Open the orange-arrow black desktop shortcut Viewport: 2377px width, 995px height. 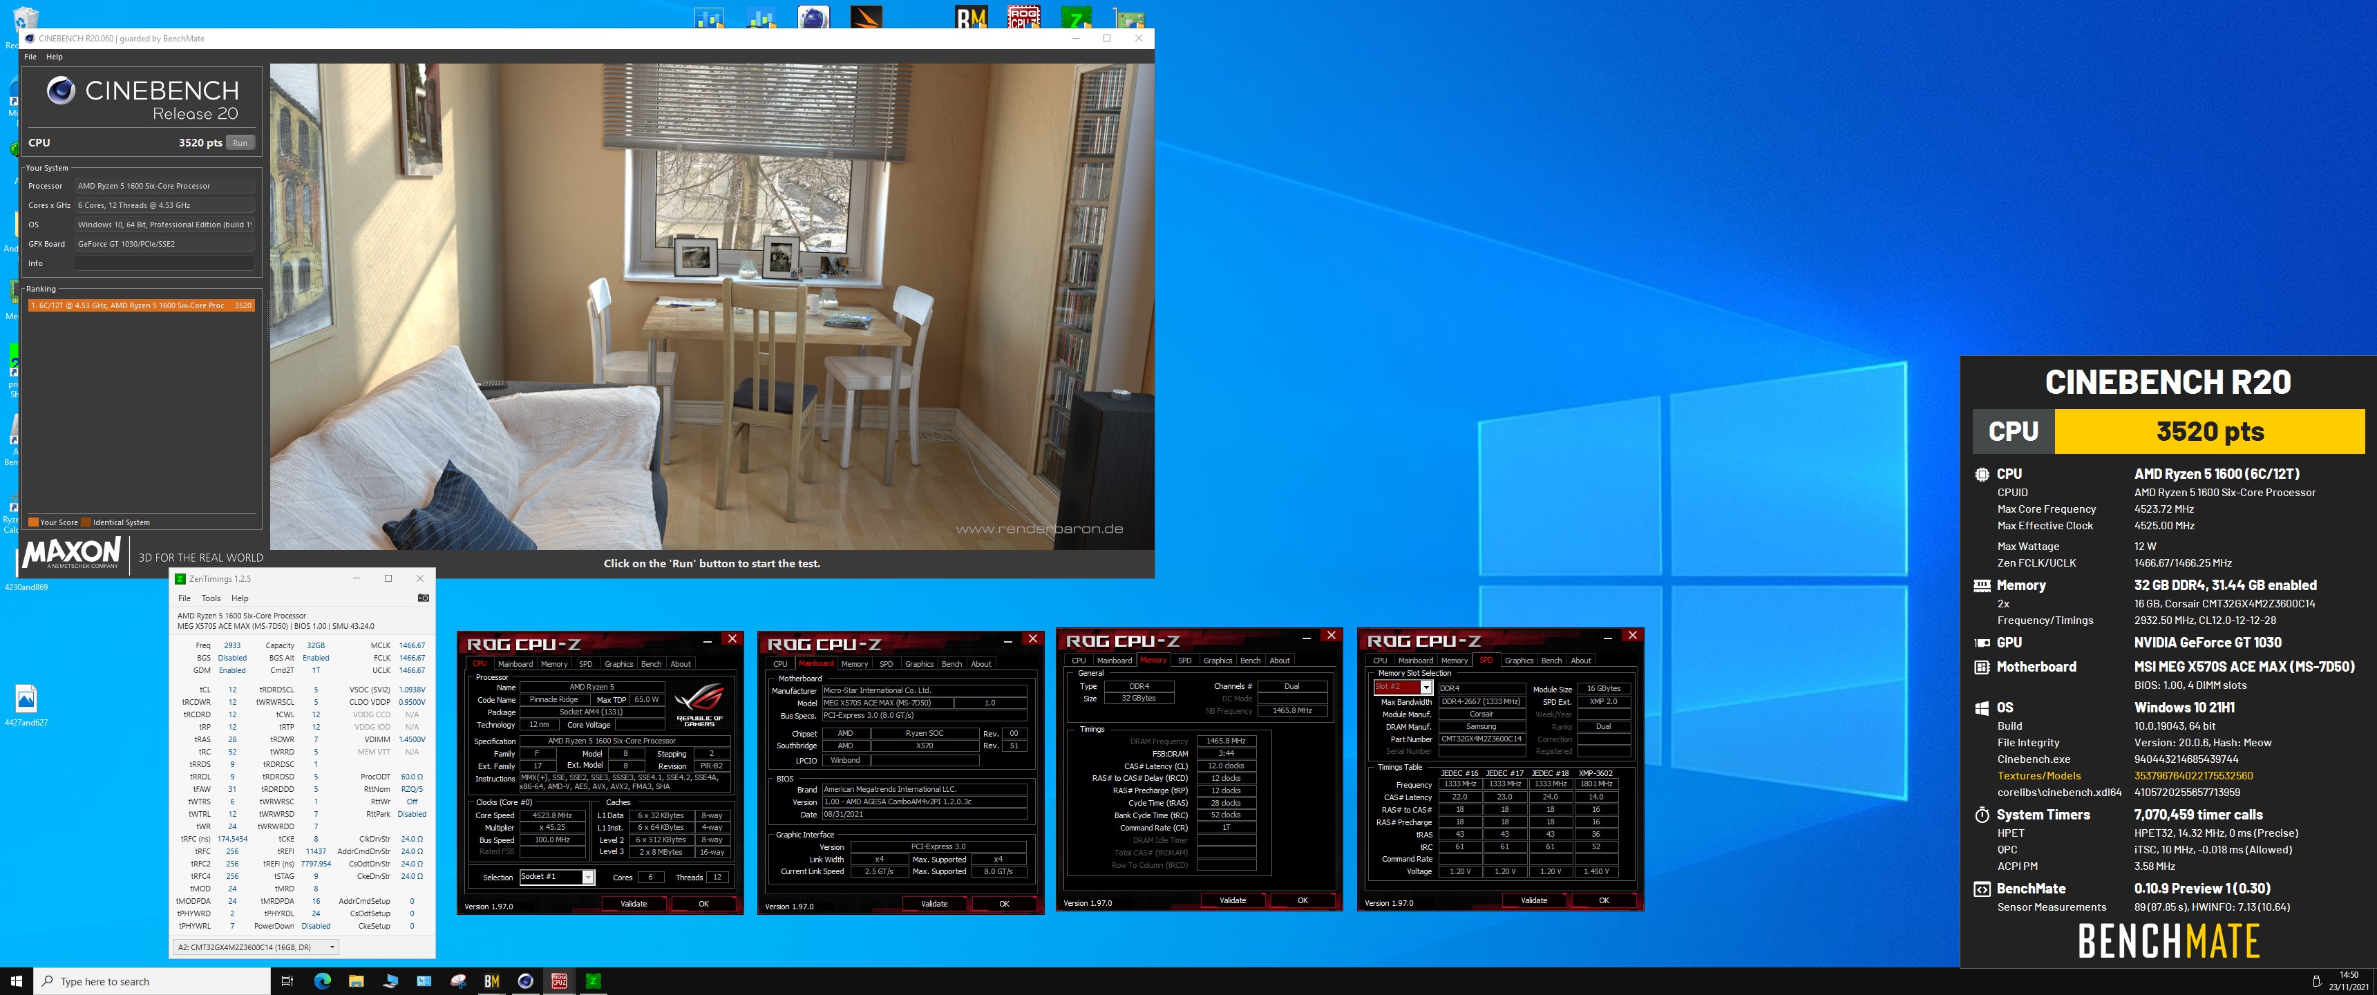click(866, 17)
